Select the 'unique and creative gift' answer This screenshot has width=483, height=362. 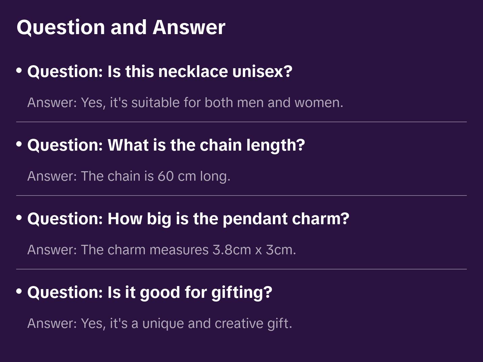click(x=160, y=324)
